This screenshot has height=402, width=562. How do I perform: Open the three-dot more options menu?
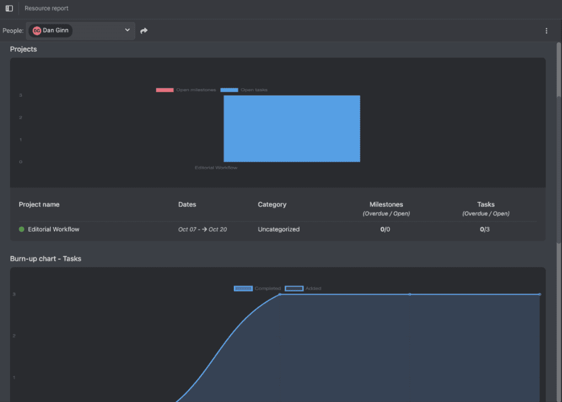(546, 31)
